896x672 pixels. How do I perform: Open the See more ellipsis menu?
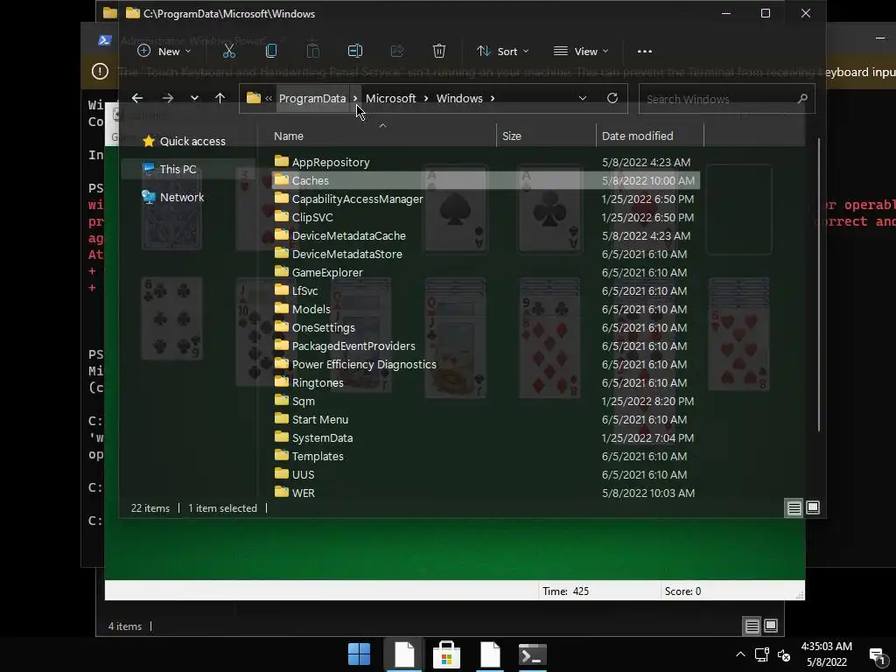[645, 52]
